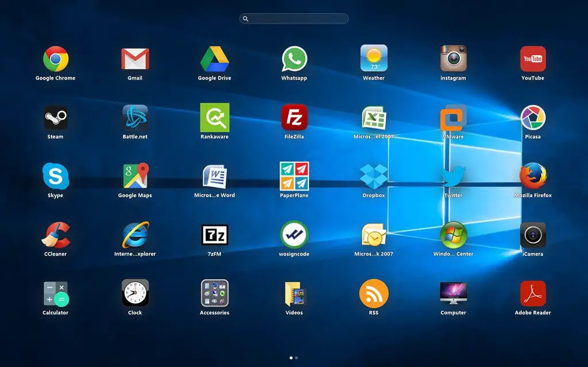The image size is (588, 367).
Task: Open the Videos folder
Action: [x=295, y=294]
